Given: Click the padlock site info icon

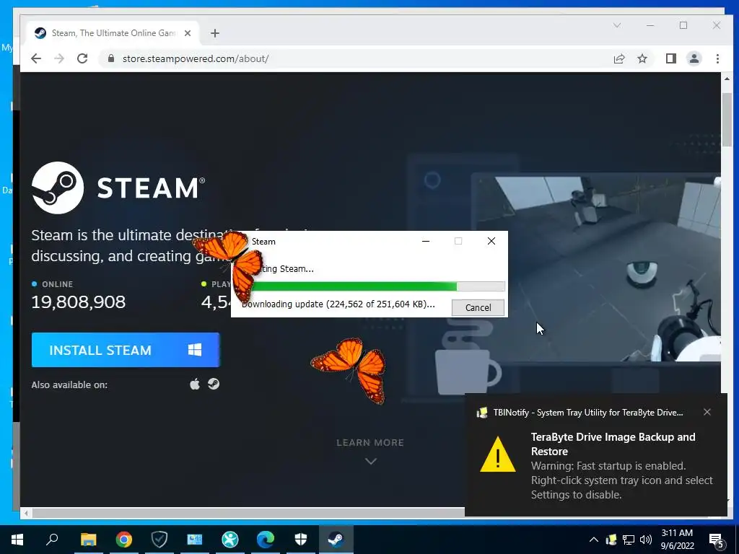Looking at the screenshot, I should pyautogui.click(x=111, y=58).
